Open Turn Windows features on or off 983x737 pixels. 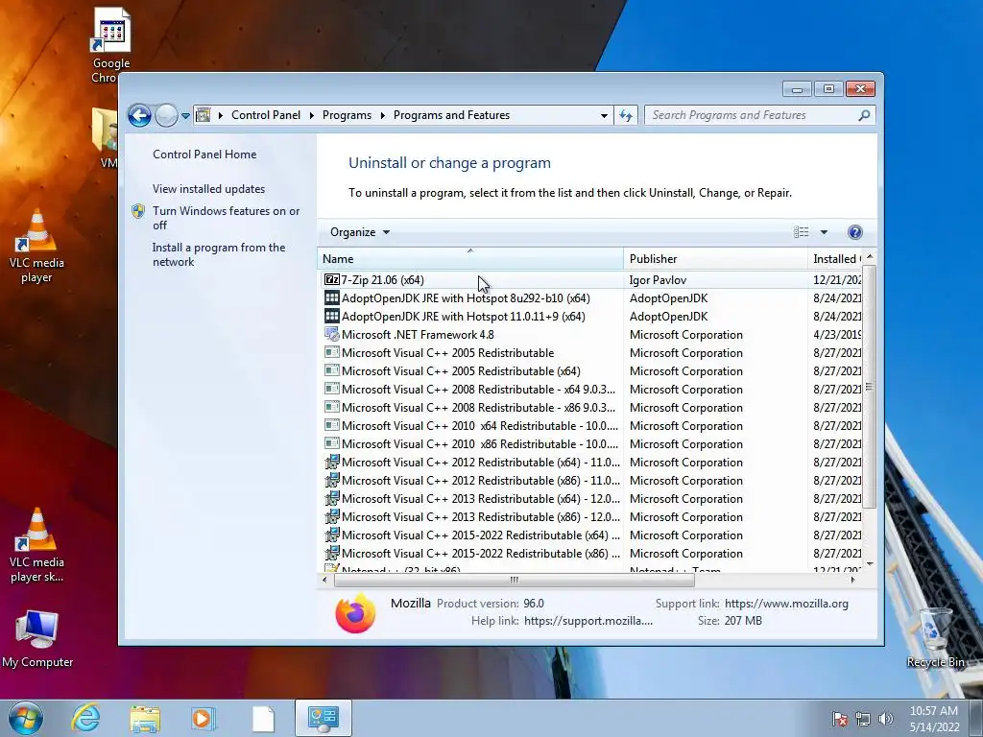point(226,218)
